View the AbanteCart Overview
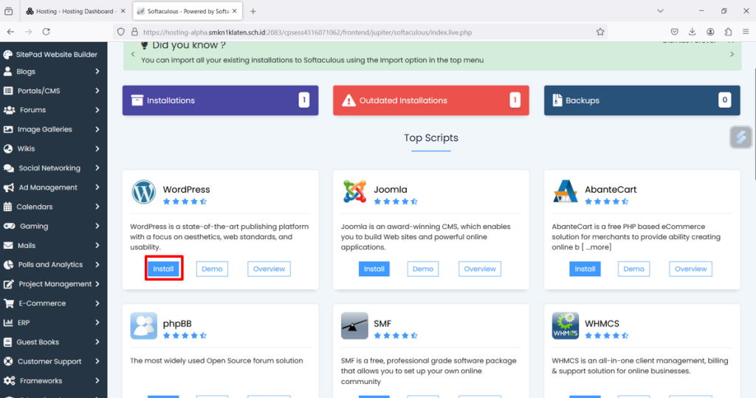Screen dimensions: 756x398 pos(690,269)
